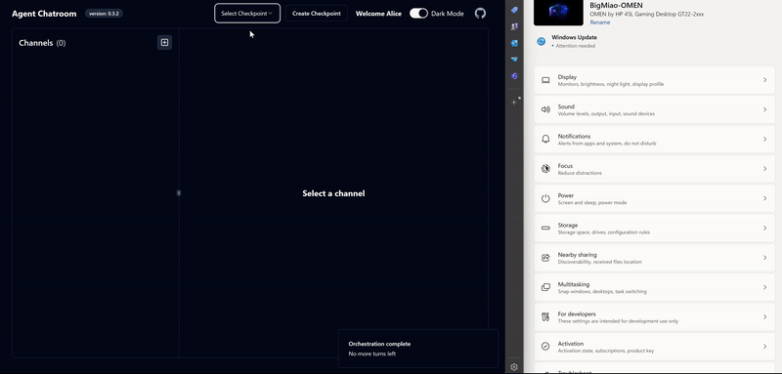782x374 pixels.
Task: Click the channel panel divider handle
Action: pyautogui.click(x=179, y=192)
